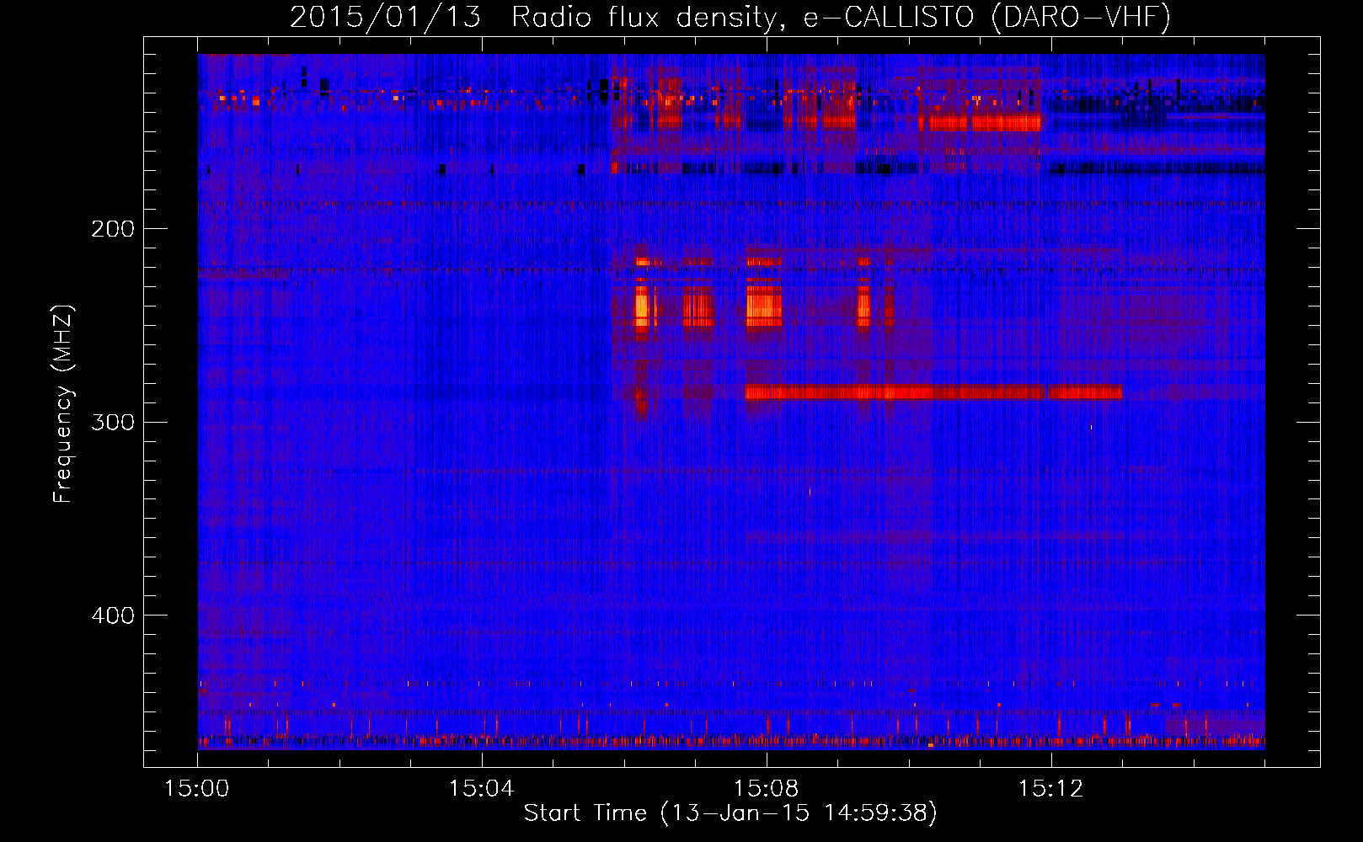Click the '15:04' time tick label
Image resolution: width=1363 pixels, height=842 pixels.
482,789
